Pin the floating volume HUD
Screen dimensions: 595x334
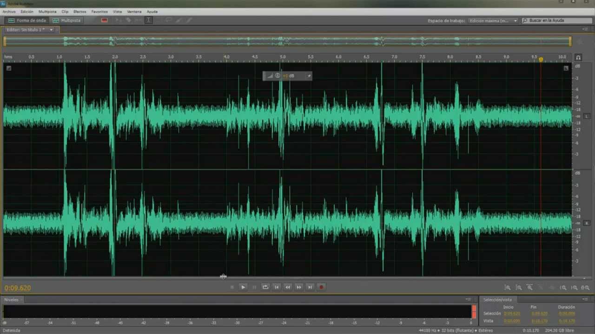click(309, 76)
